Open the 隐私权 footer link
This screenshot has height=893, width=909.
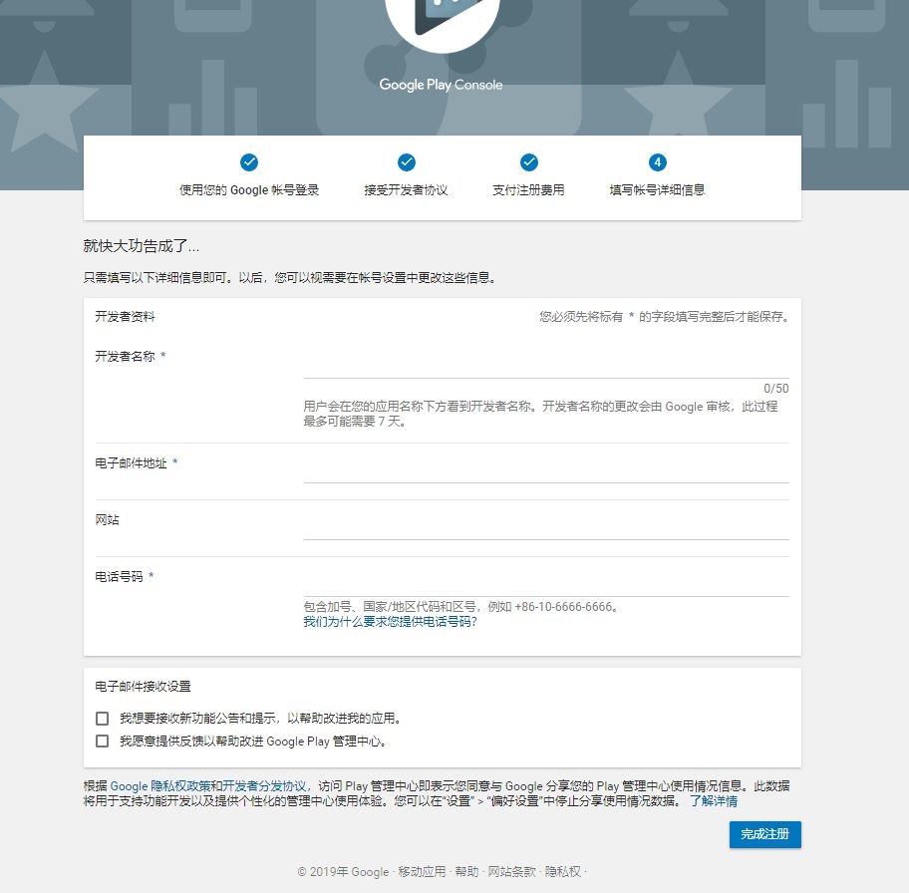coord(562,871)
